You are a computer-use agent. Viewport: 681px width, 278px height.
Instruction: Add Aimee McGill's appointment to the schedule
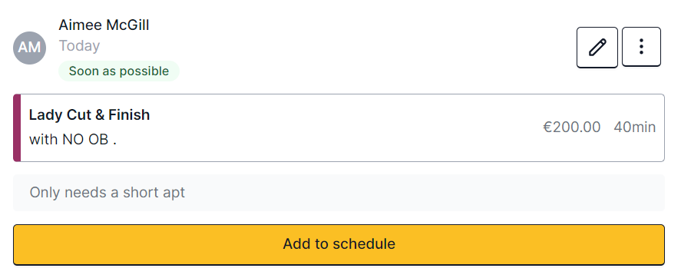[339, 244]
